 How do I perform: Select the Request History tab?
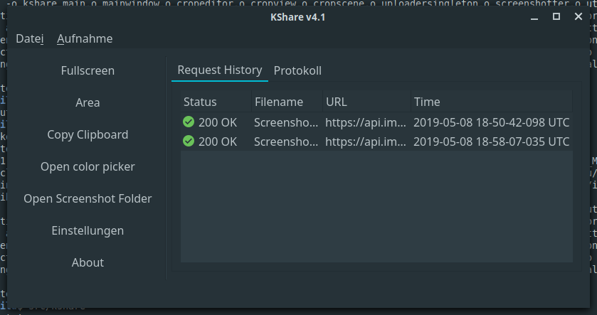219,70
